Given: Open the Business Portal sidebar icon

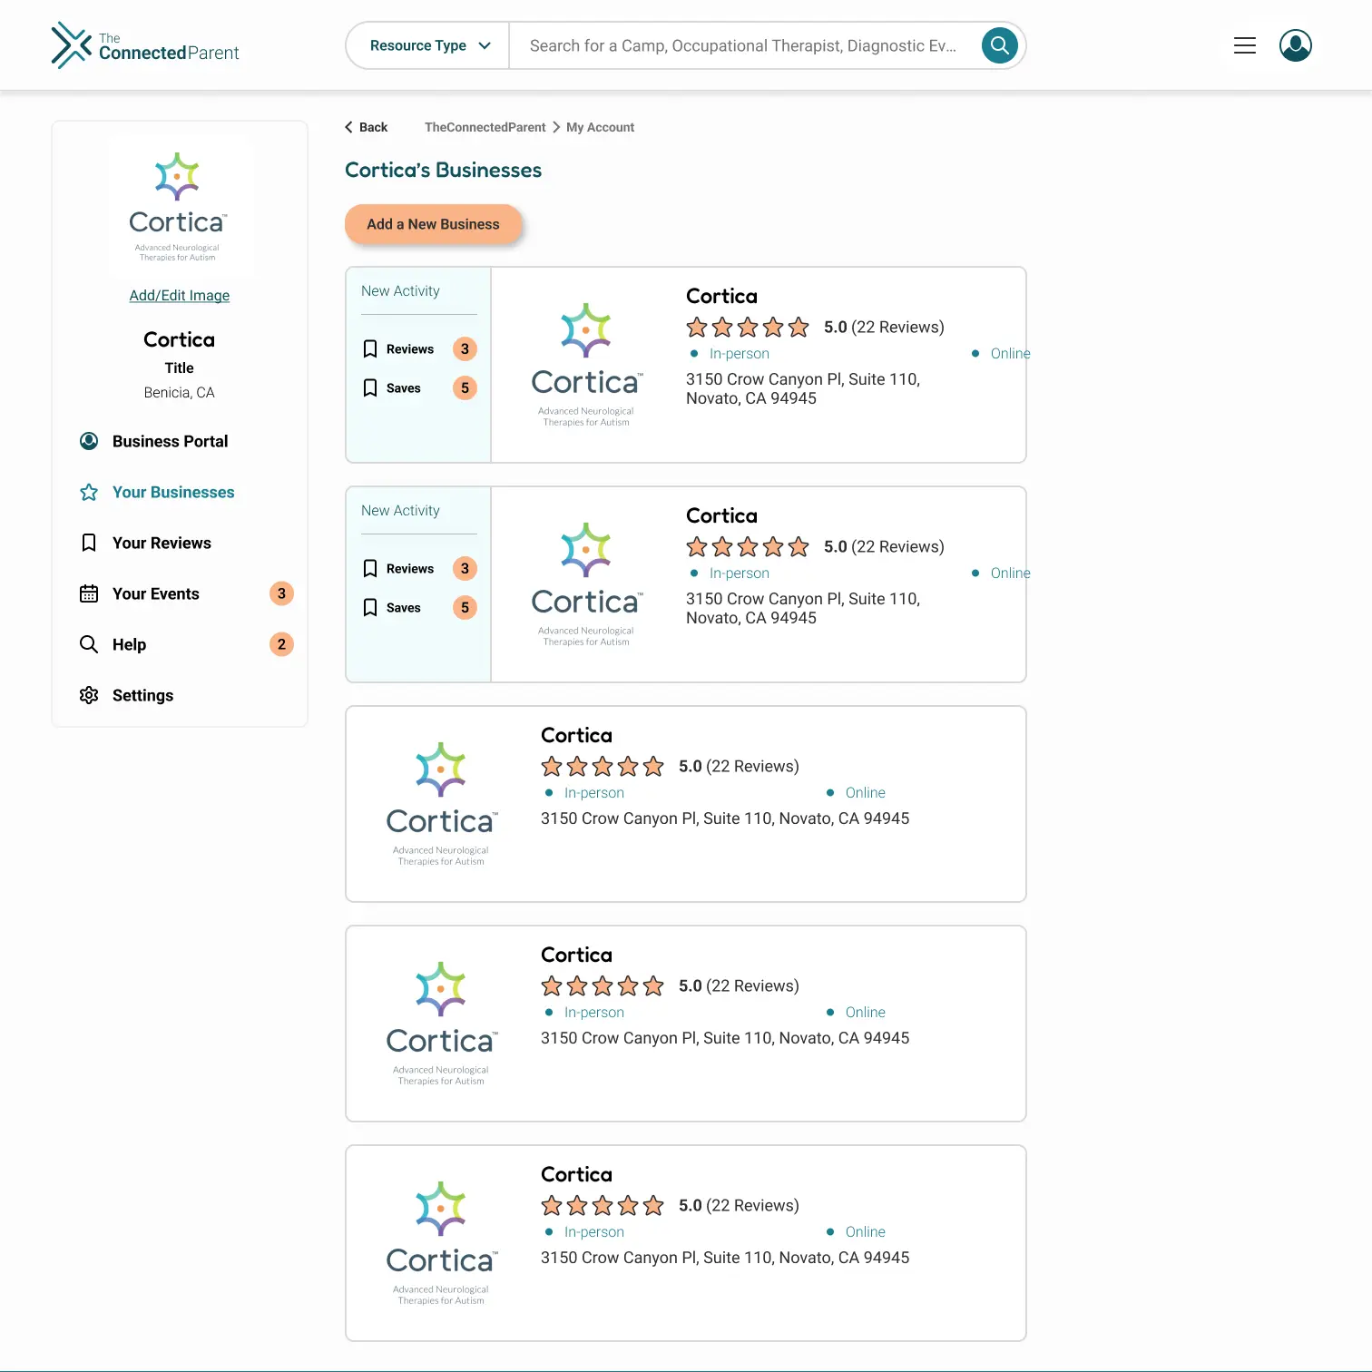Looking at the screenshot, I should click(88, 441).
